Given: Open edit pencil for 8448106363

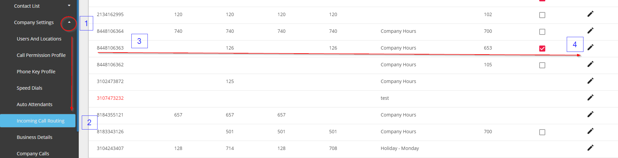Looking at the screenshot, I should point(590,47).
